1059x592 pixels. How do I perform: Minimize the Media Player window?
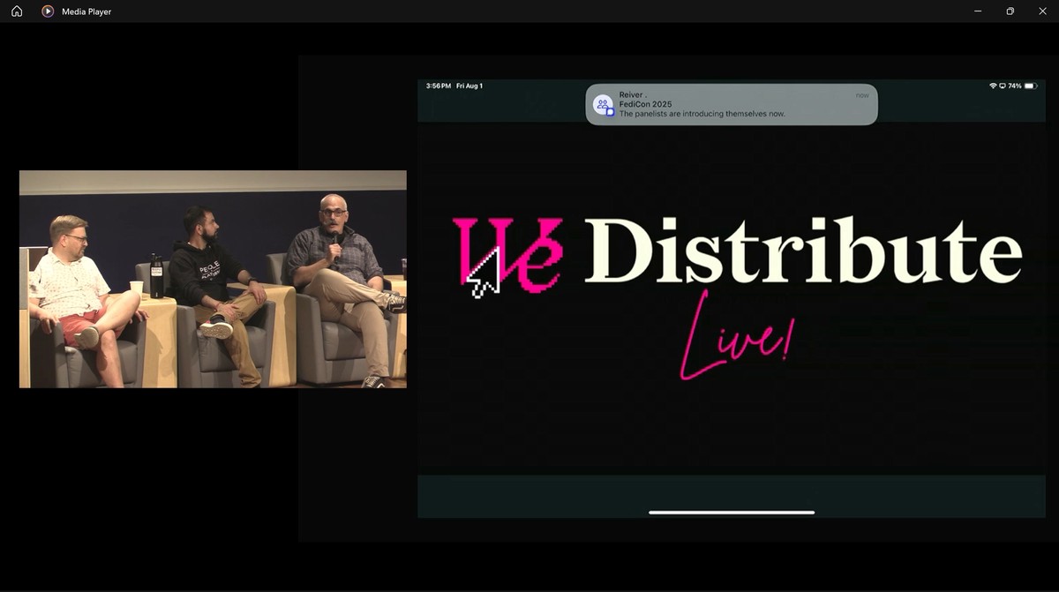978,11
